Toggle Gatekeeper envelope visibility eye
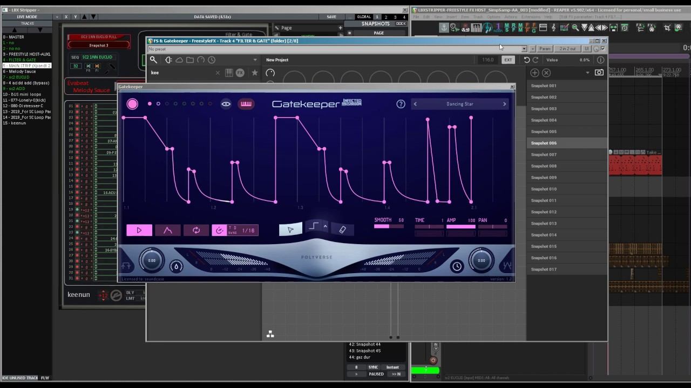The height and width of the screenshot is (388, 691). [x=226, y=104]
